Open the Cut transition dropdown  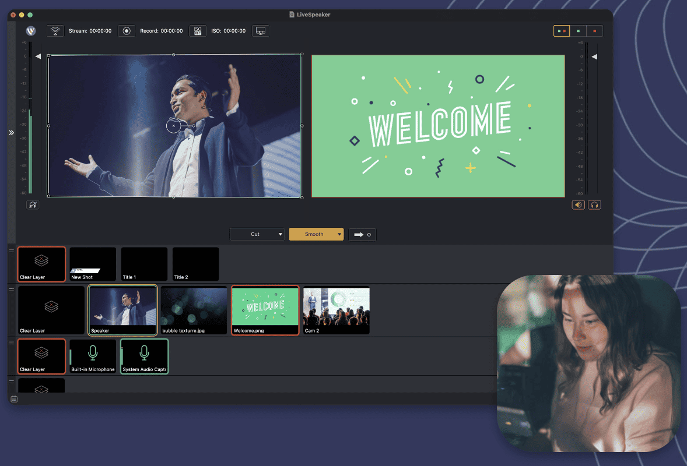pos(257,234)
